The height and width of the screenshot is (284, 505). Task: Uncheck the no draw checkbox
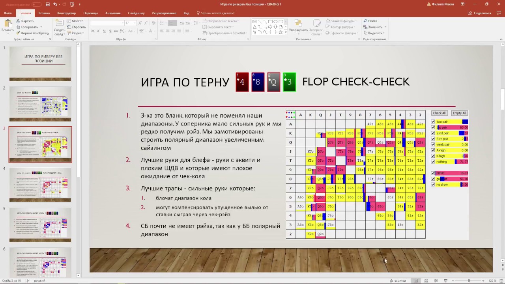point(433,185)
